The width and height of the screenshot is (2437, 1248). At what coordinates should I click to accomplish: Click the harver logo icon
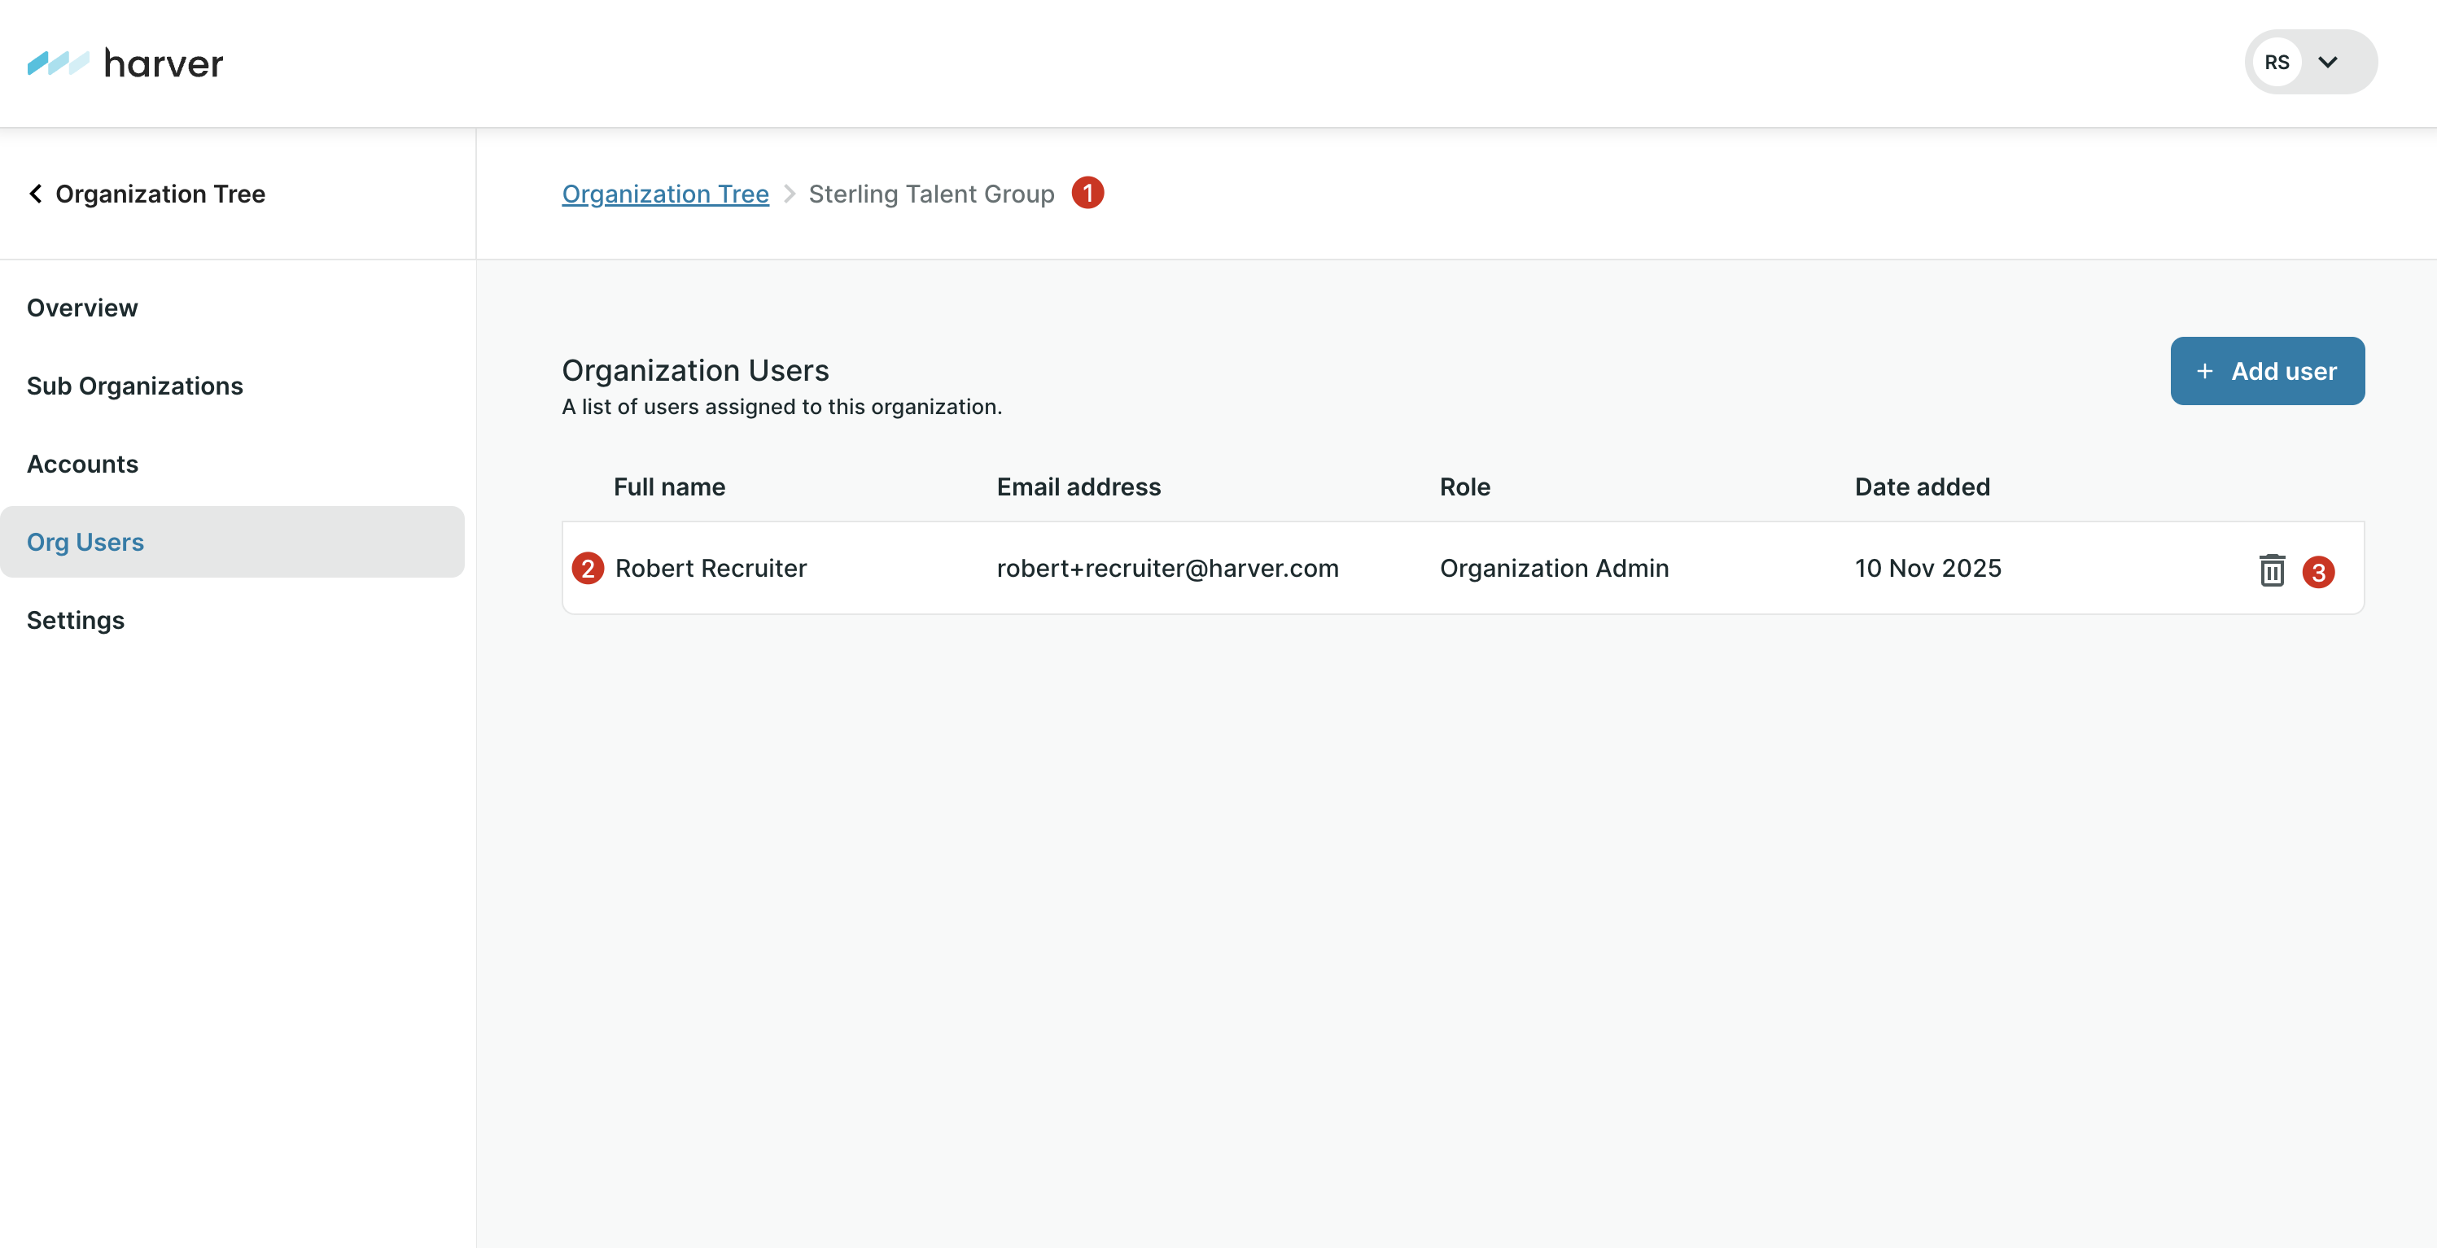(x=58, y=63)
